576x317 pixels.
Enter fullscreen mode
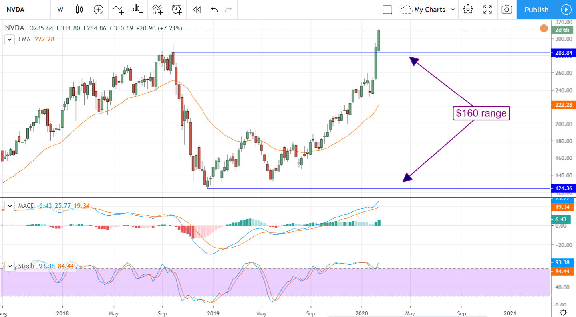[487, 10]
